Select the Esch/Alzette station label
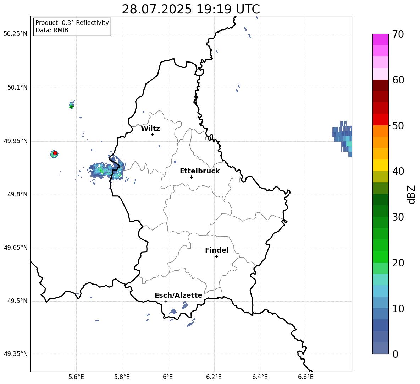This screenshot has height=384, width=420. [178, 295]
